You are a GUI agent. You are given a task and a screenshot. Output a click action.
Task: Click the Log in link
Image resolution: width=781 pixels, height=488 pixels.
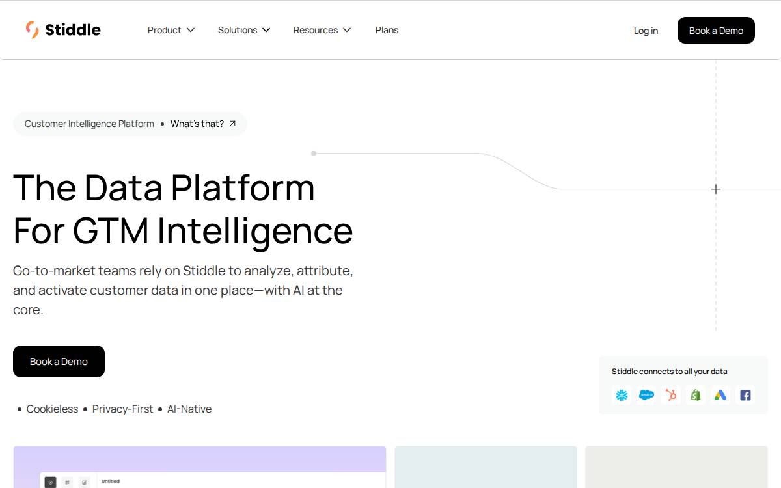646,31
